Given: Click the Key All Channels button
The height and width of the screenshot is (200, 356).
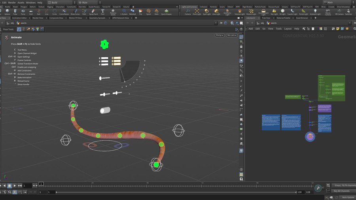Looking at the screenshot, I should (x=341, y=191).
